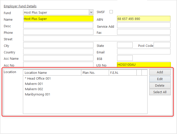Focus the yellow Name field

pos(58,19)
